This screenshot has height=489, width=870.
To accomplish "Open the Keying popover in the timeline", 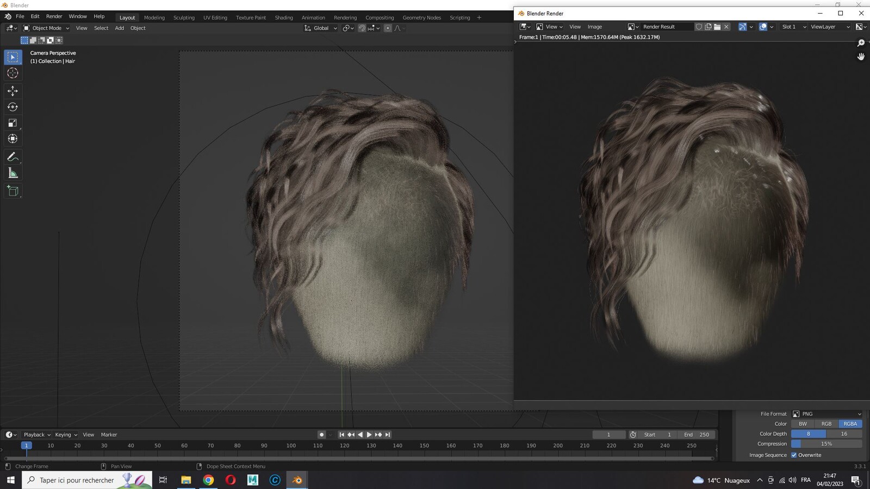I will click(66, 435).
